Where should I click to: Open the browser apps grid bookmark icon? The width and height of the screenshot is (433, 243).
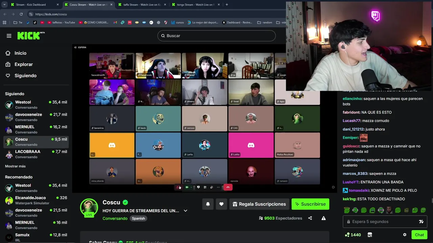[x=4, y=23]
